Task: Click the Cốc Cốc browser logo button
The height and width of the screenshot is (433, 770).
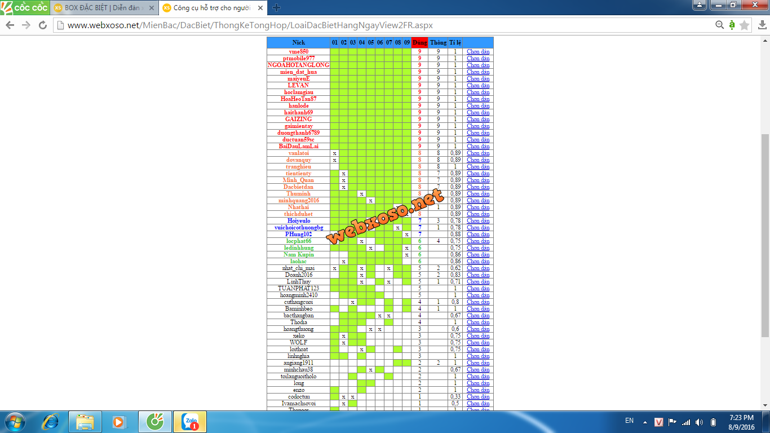Action: coord(25,7)
